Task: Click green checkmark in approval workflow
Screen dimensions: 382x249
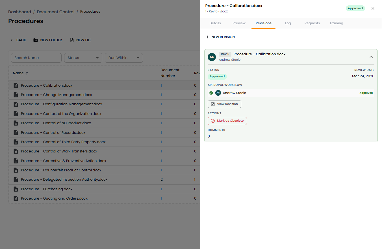Action: (211, 93)
